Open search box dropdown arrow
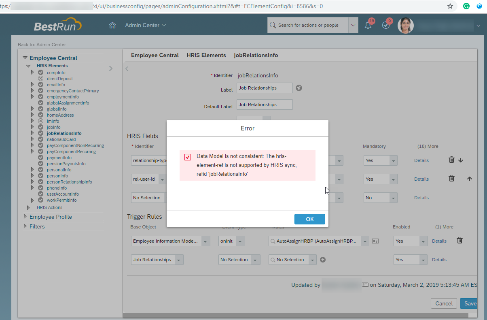 click(x=354, y=25)
